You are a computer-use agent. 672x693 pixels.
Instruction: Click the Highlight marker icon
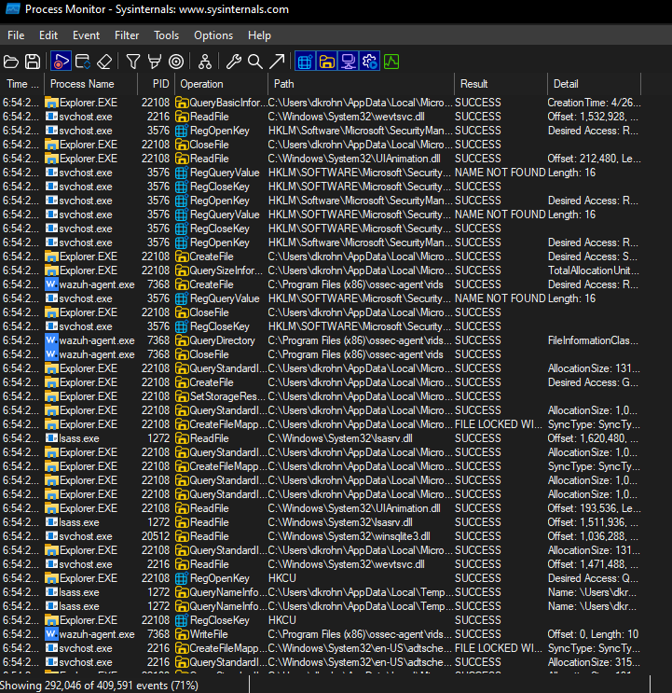(x=155, y=62)
